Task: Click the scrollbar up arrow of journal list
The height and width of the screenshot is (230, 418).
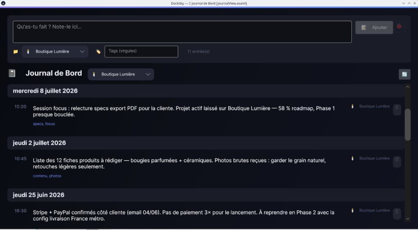Action: [x=407, y=87]
